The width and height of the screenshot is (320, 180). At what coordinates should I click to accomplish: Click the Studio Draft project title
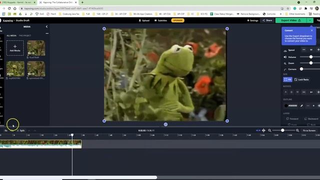click(22, 20)
